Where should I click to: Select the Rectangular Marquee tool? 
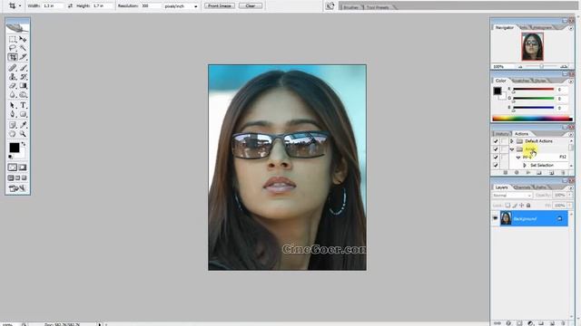click(13, 39)
